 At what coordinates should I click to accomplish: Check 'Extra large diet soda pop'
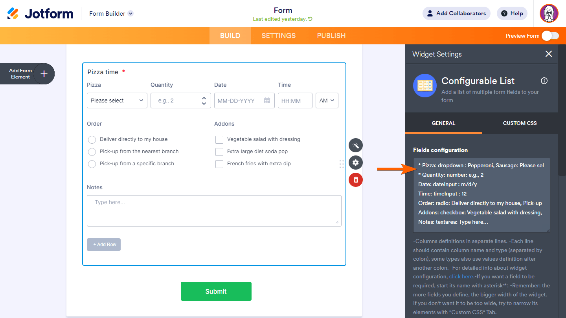219,152
